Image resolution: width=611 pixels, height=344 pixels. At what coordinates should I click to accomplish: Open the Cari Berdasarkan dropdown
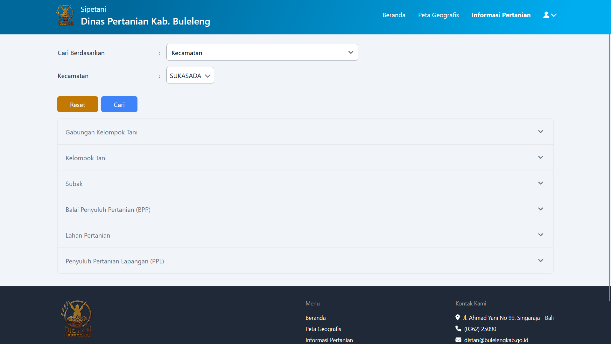click(x=262, y=52)
